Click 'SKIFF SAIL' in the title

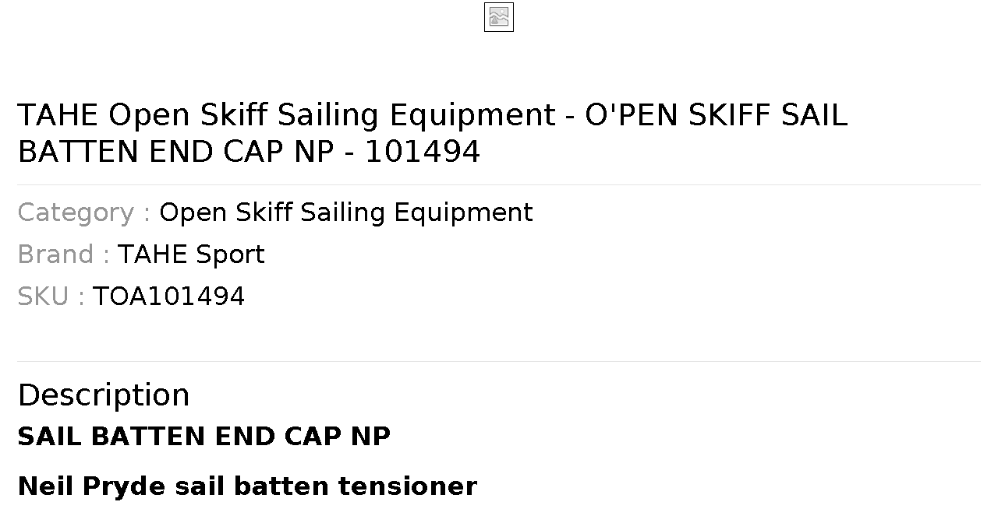(x=768, y=115)
